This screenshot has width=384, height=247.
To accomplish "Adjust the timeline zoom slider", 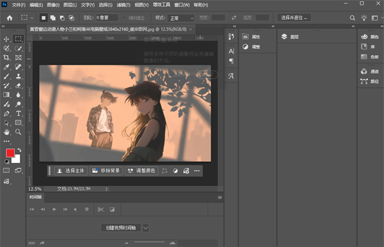I will (149, 242).
